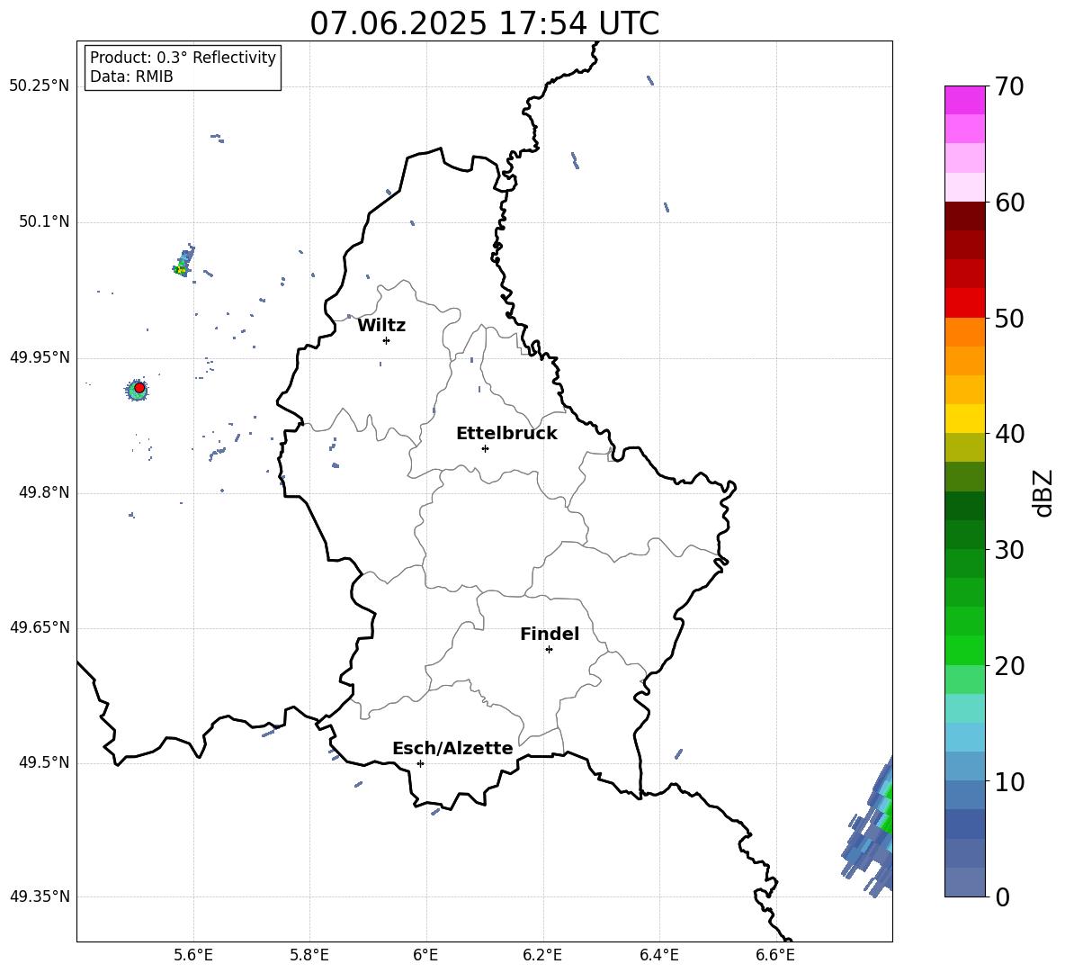
Task: Click the 6°E longitude label
Action: [425, 955]
